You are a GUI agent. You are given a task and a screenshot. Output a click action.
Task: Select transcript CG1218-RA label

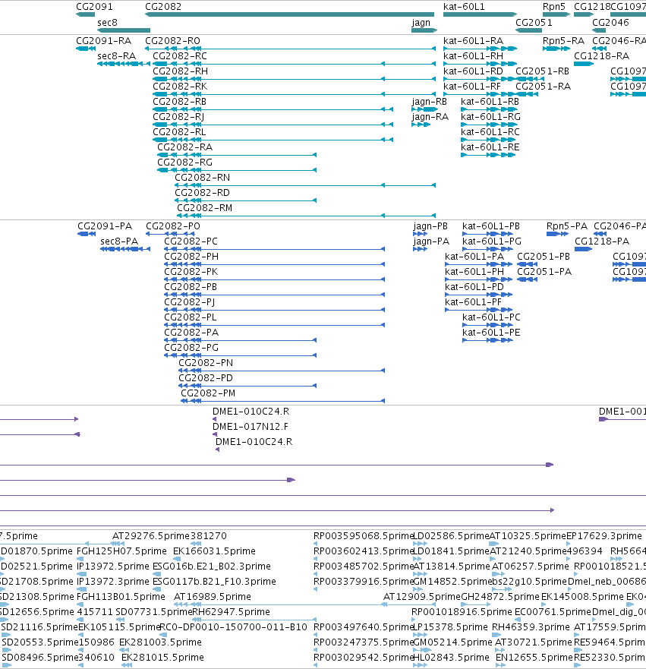point(602,56)
